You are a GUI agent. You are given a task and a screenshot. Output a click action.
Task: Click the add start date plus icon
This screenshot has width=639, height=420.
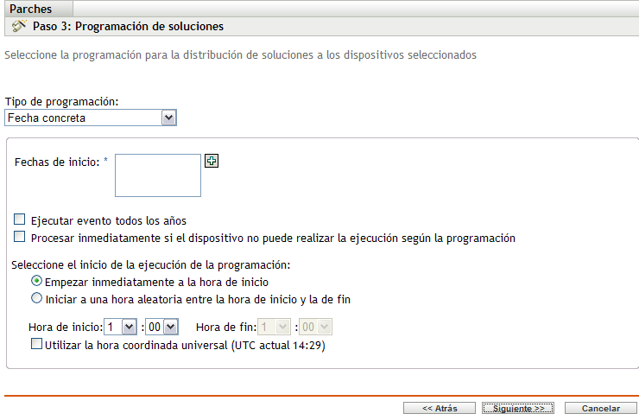pos(211,160)
